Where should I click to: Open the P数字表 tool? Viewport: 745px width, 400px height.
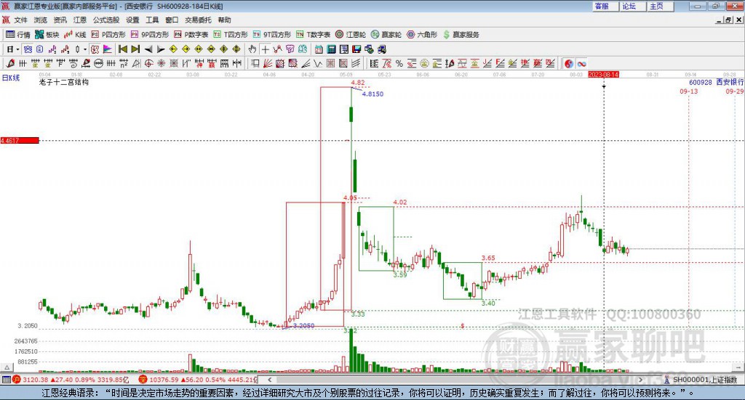coord(191,35)
